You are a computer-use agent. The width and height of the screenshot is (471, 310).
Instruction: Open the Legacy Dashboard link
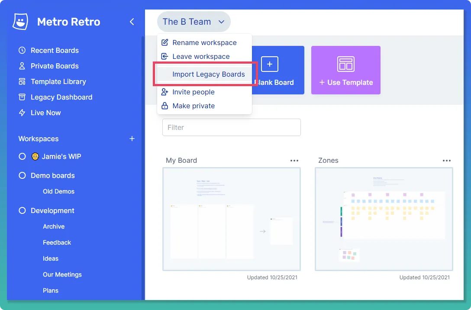(61, 97)
